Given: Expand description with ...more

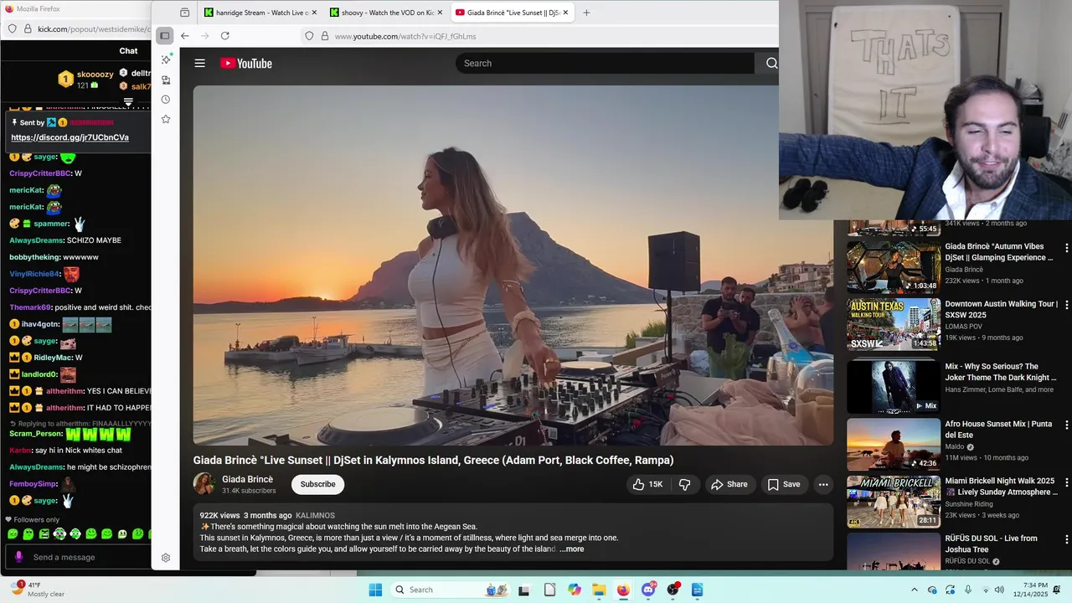Looking at the screenshot, I should pos(572,549).
